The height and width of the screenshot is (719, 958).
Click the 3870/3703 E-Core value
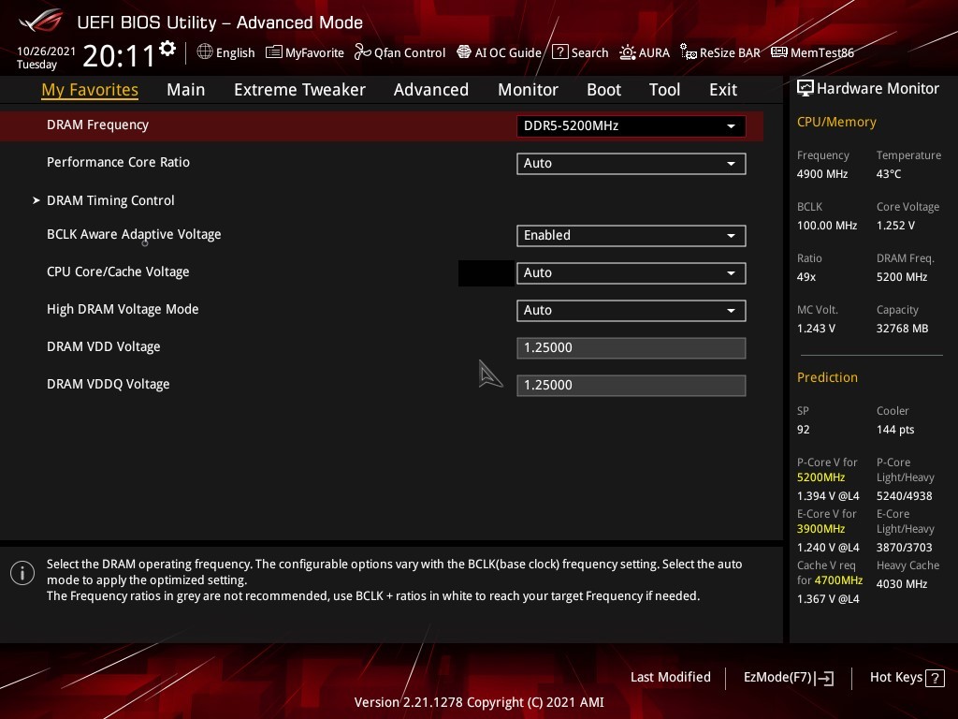(905, 547)
